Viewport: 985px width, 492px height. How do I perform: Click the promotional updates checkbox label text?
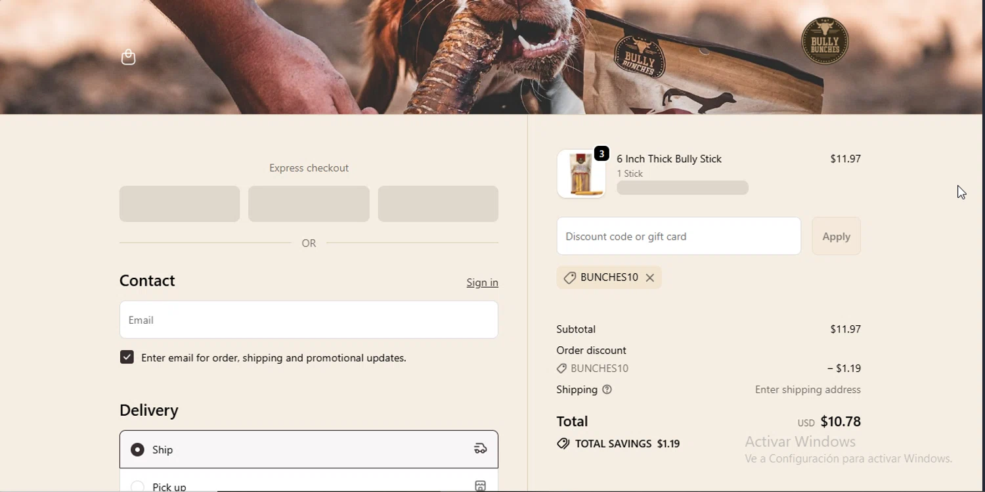(x=274, y=358)
